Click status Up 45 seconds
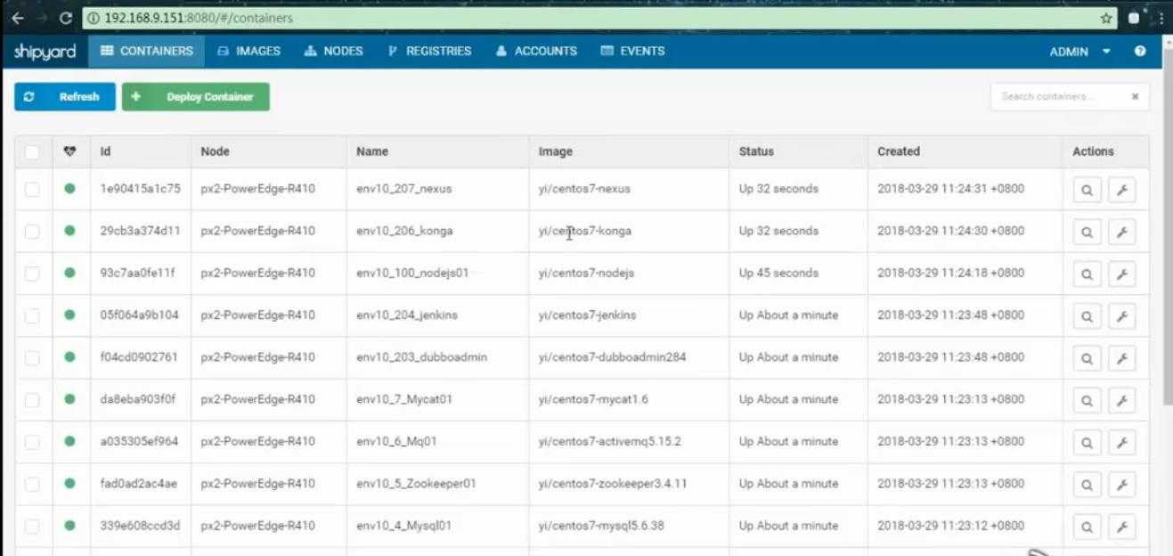This screenshot has width=1173, height=556. (x=778, y=274)
